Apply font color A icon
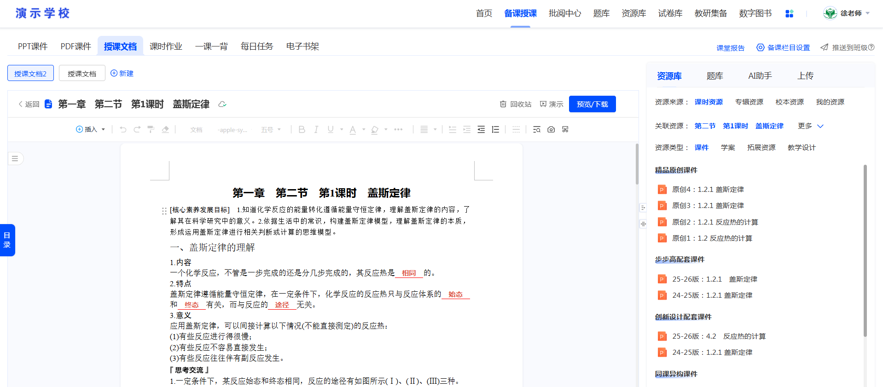This screenshot has height=387, width=883. pos(353,129)
